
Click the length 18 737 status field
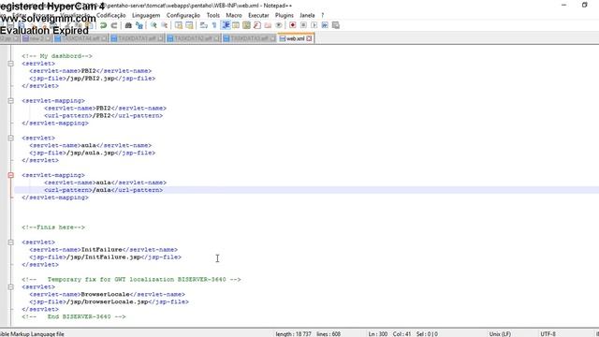pos(293,334)
